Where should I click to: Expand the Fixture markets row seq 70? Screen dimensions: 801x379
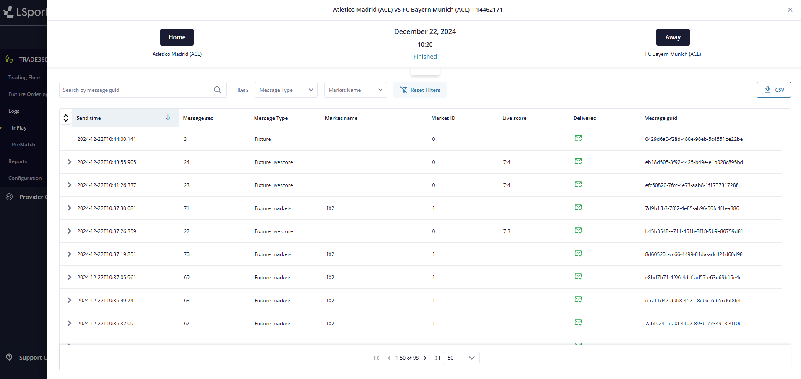click(70, 254)
